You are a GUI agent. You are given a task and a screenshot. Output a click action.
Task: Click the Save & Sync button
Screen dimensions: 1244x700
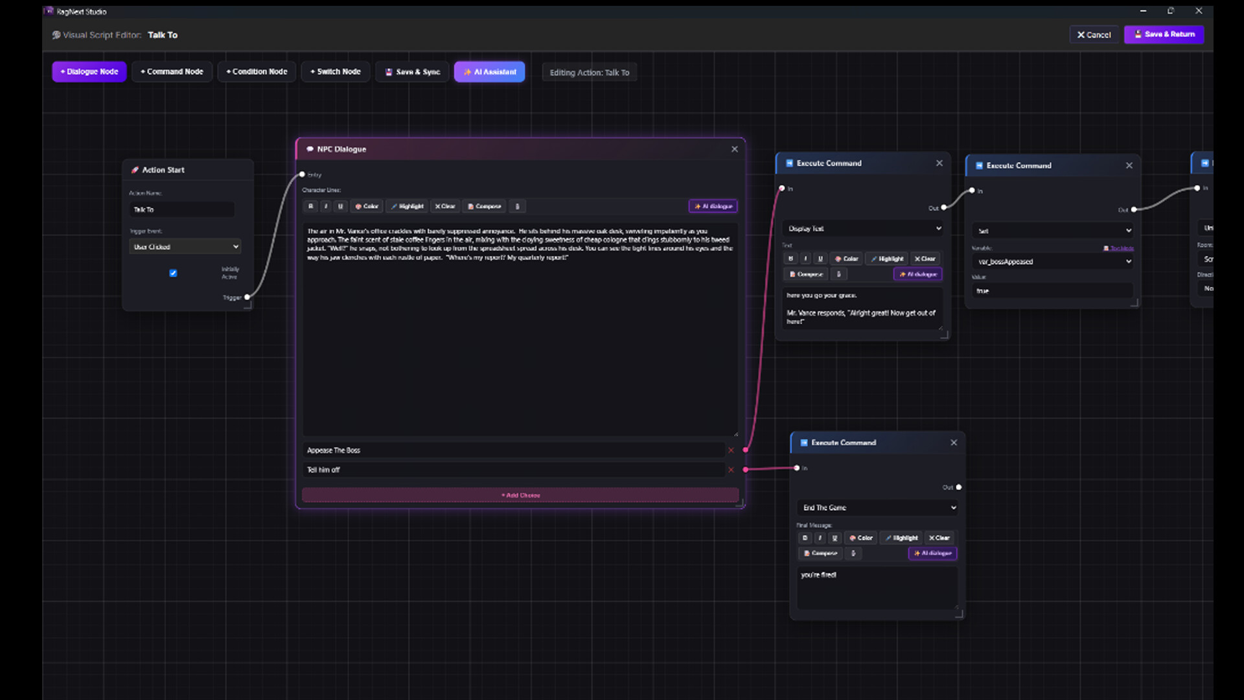[413, 72]
